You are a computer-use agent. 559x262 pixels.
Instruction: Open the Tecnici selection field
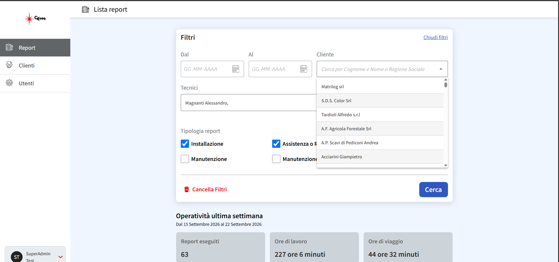click(249, 103)
